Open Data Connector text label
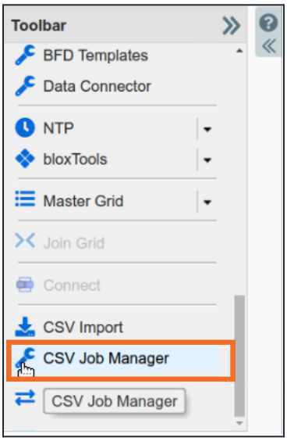The width and height of the screenshot is (287, 441). tap(97, 86)
